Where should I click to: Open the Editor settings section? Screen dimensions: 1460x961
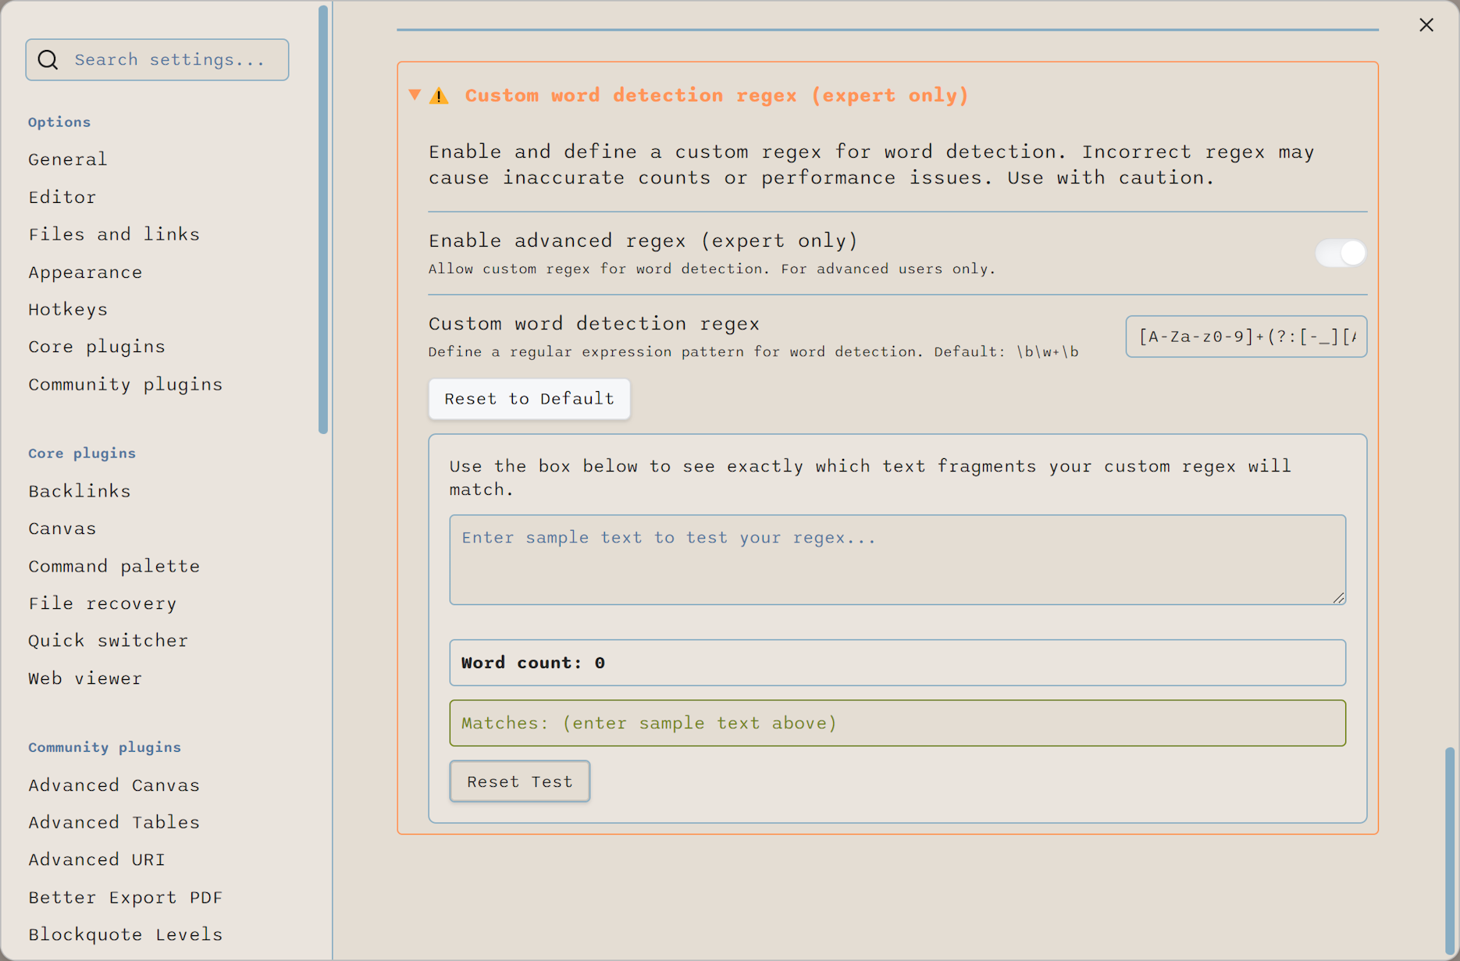62,197
